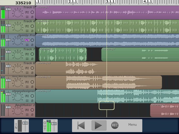Arm Track 7 record circle
This screenshot has height=134, width=179.
(32, 54)
